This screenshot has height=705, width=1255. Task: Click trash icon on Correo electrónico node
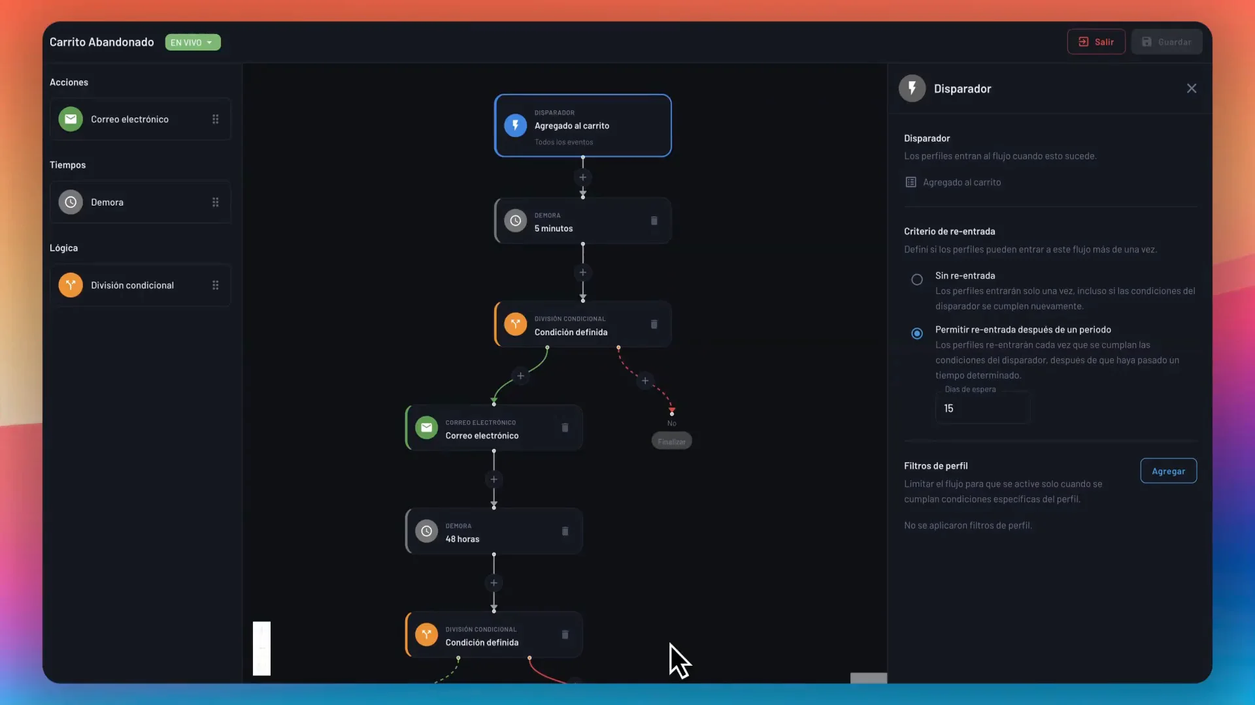(x=565, y=428)
